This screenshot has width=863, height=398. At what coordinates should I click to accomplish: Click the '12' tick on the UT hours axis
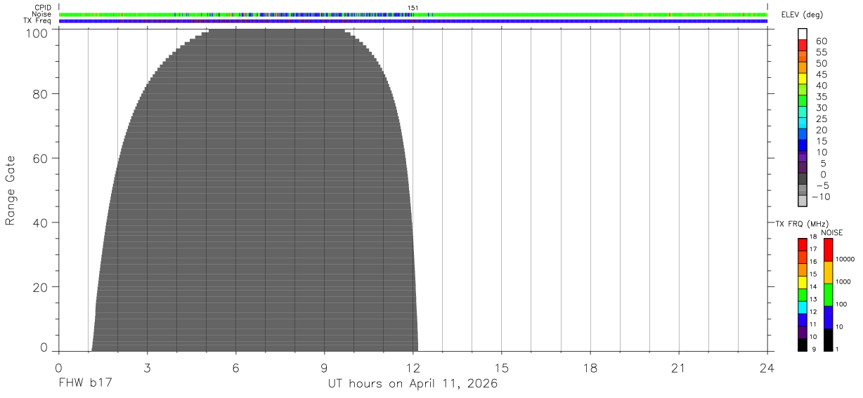pos(413,368)
